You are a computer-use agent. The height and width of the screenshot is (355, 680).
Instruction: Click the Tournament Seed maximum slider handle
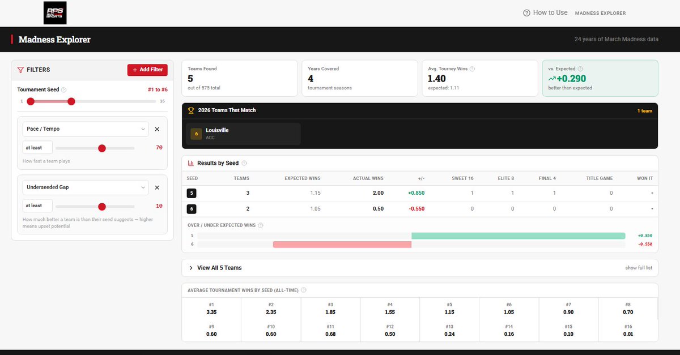(x=71, y=101)
